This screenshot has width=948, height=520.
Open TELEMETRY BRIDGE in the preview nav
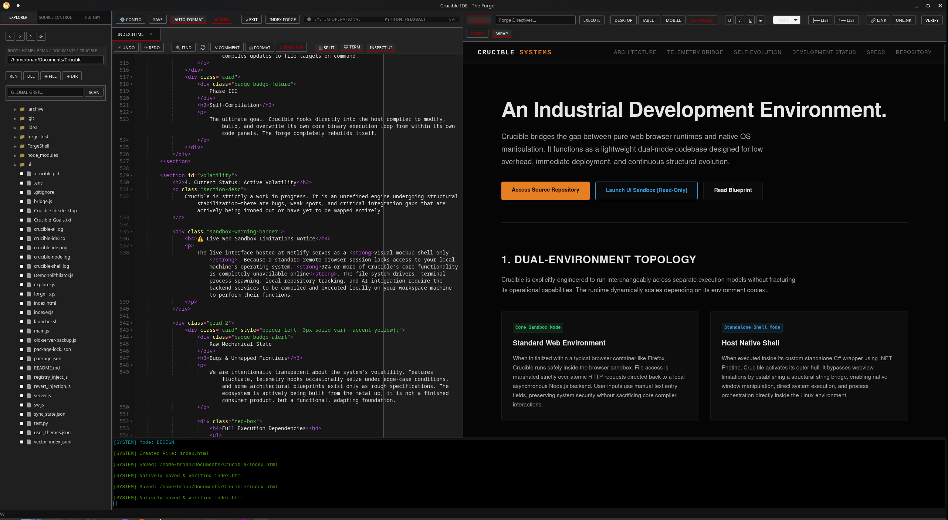[x=695, y=52]
